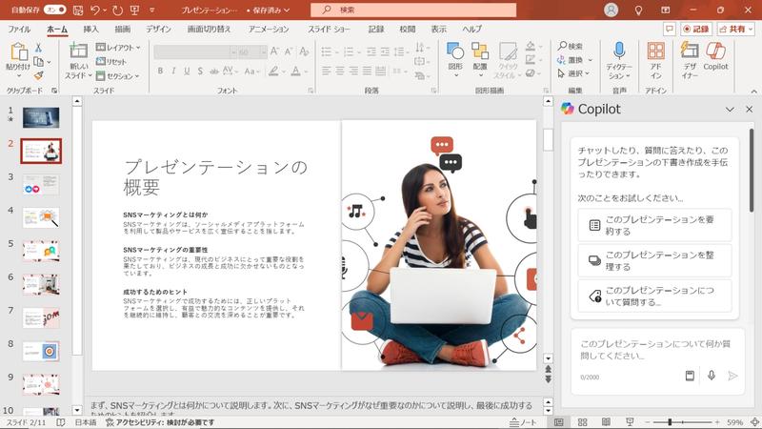Viewport: 762px width, 429px height.
Task: Open Reading view from the status bar
Action: [604, 421]
